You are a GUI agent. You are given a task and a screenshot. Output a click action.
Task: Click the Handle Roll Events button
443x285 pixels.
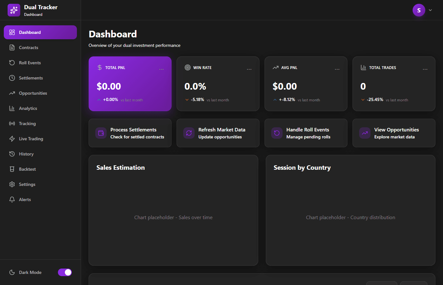[x=306, y=133]
